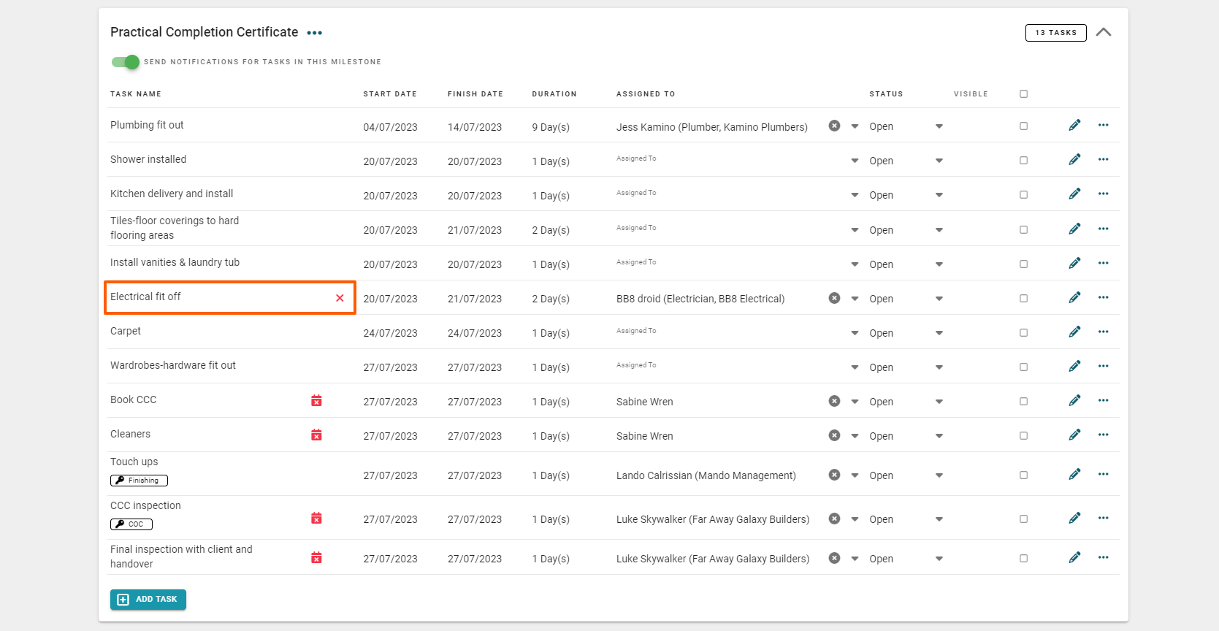This screenshot has width=1219, height=631.
Task: Click the red X in Electrical fit off
Action: (340, 298)
